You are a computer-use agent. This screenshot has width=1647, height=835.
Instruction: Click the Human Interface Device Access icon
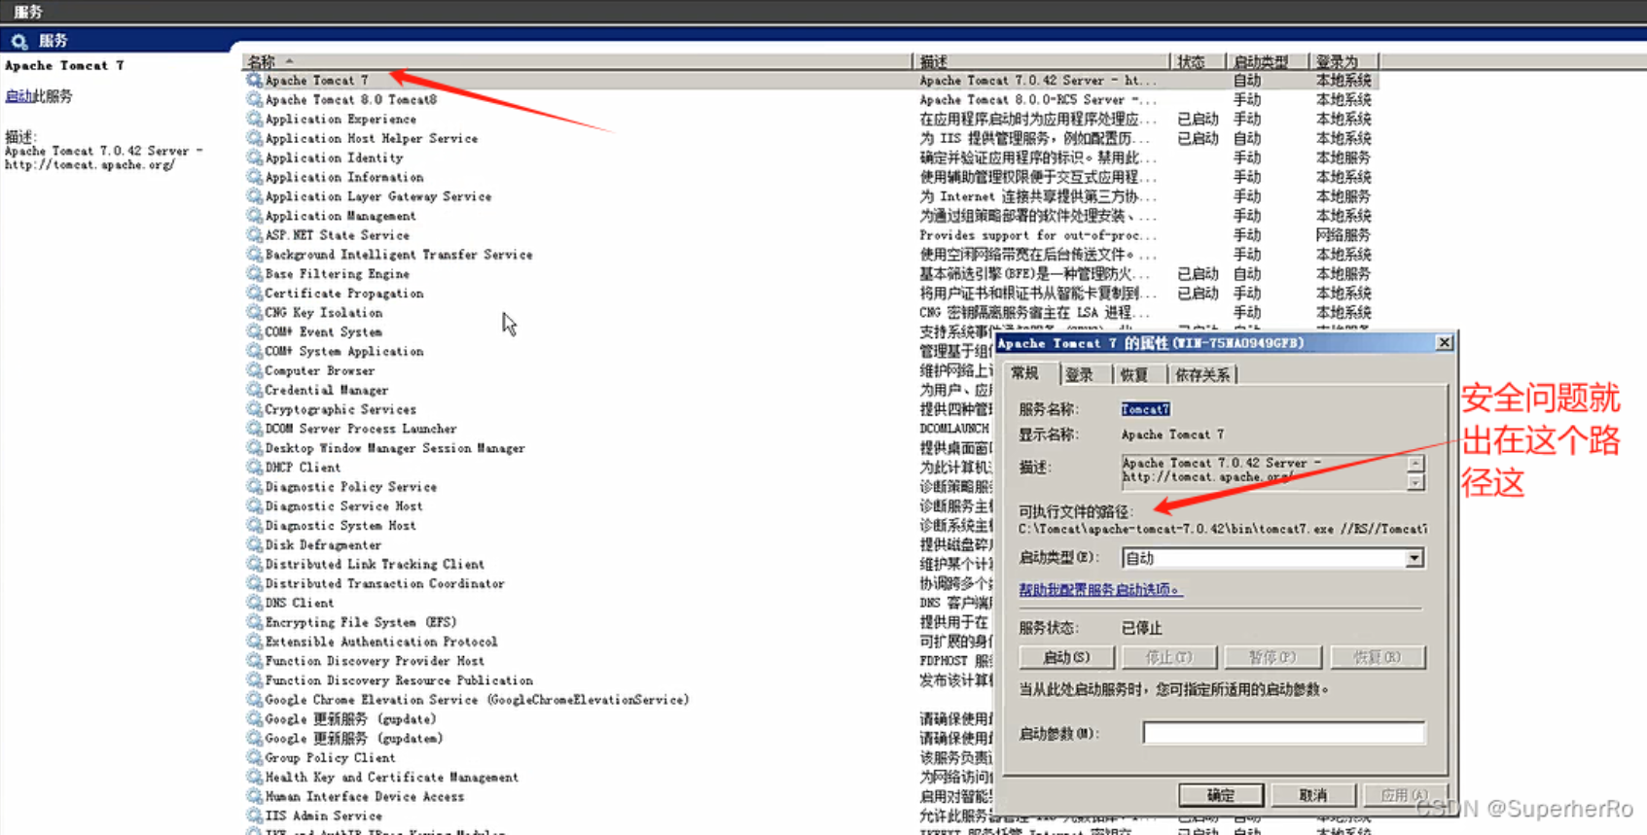tap(255, 797)
